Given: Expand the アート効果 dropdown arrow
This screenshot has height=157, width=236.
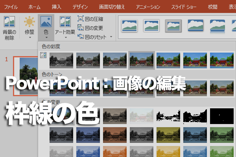Looking at the screenshot, I should click(66, 38).
